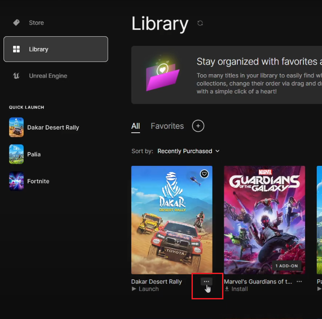The width and height of the screenshot is (322, 319).
Task: Refresh library with the reload icon
Action: pos(200,23)
